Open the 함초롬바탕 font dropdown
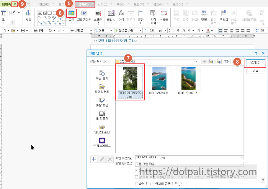This screenshot has height=189, width=268. [x=141, y=31]
